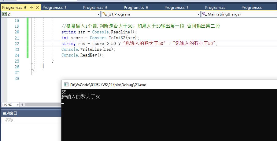Image resolution: width=277 pixels, height=141 pixels.
Task: Click the horizontal scrollbar's left arrow
Action: (x=23, y=105)
